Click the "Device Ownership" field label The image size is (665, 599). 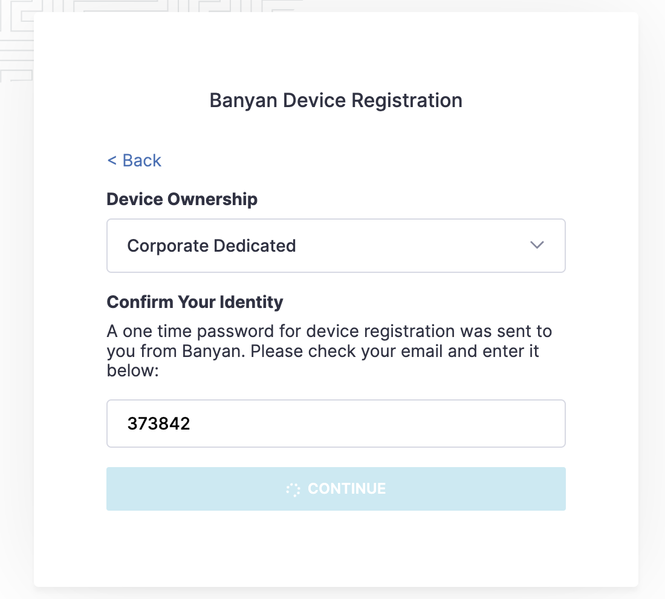182,199
